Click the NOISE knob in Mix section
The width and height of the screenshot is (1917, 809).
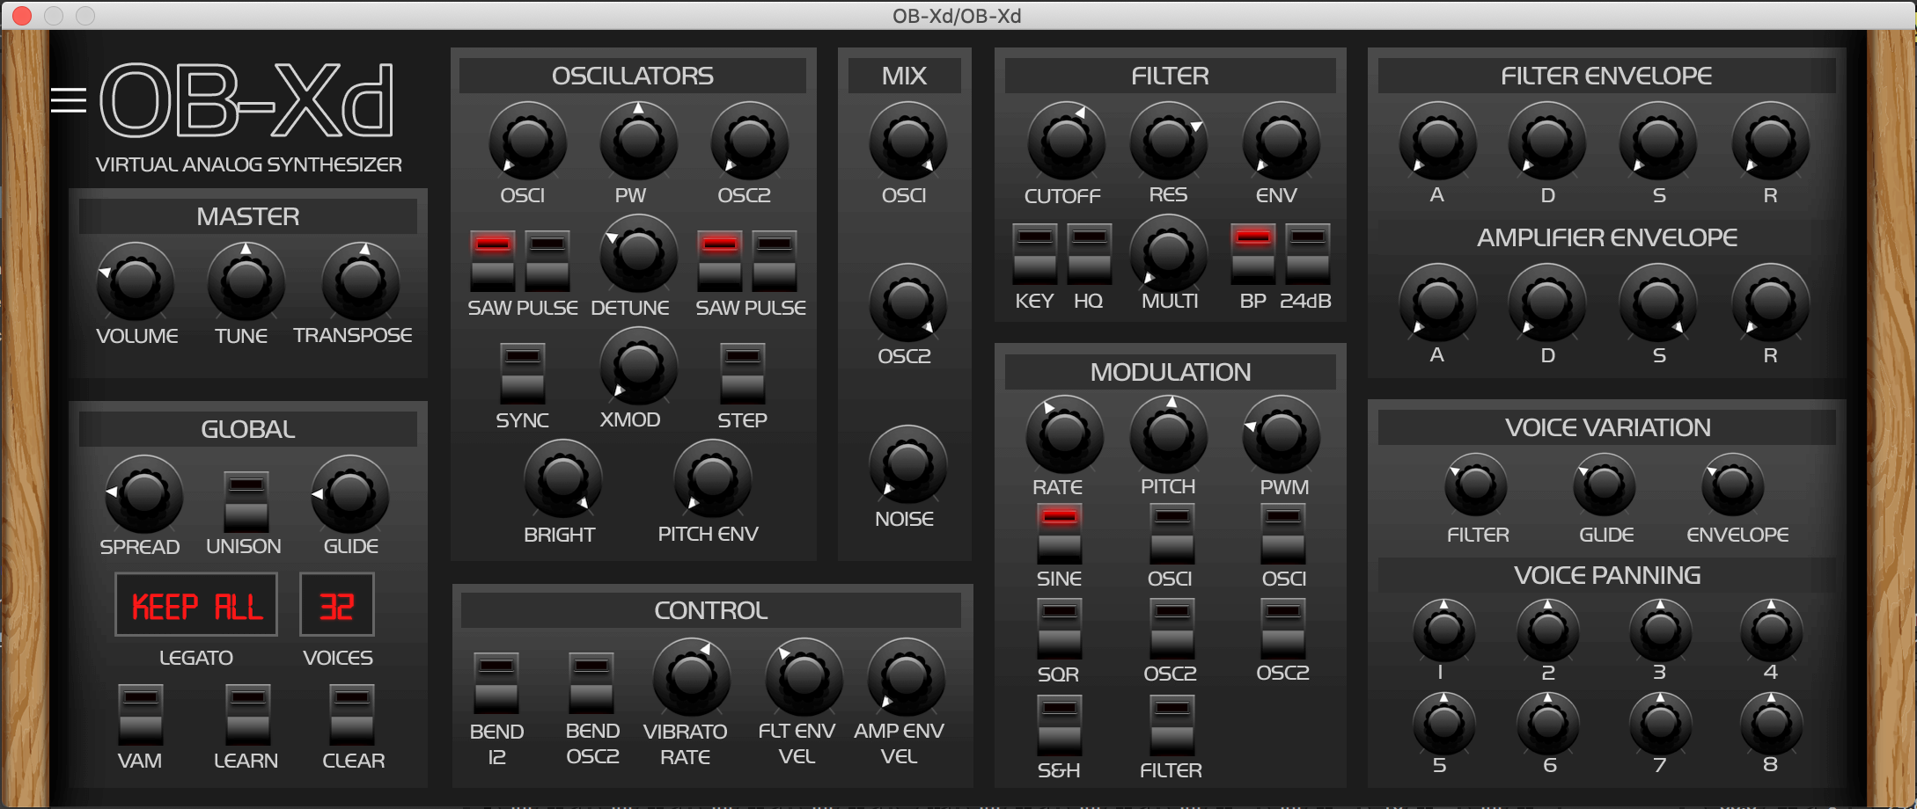(x=907, y=464)
